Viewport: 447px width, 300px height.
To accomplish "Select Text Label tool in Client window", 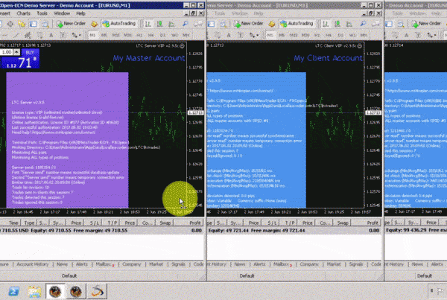I will coord(241,35).
